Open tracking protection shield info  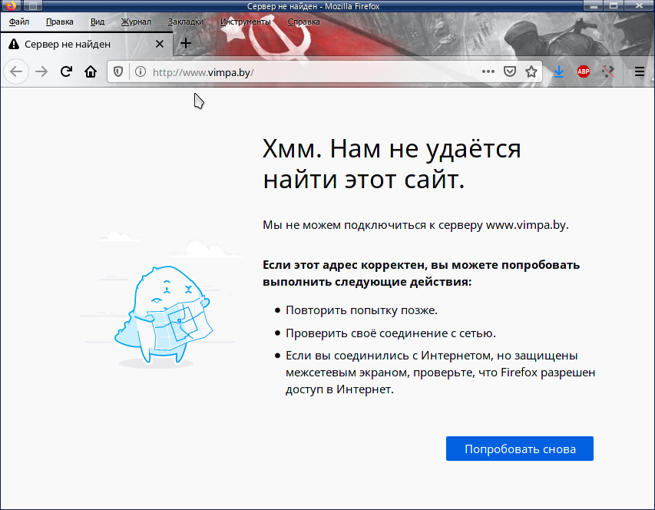[118, 72]
